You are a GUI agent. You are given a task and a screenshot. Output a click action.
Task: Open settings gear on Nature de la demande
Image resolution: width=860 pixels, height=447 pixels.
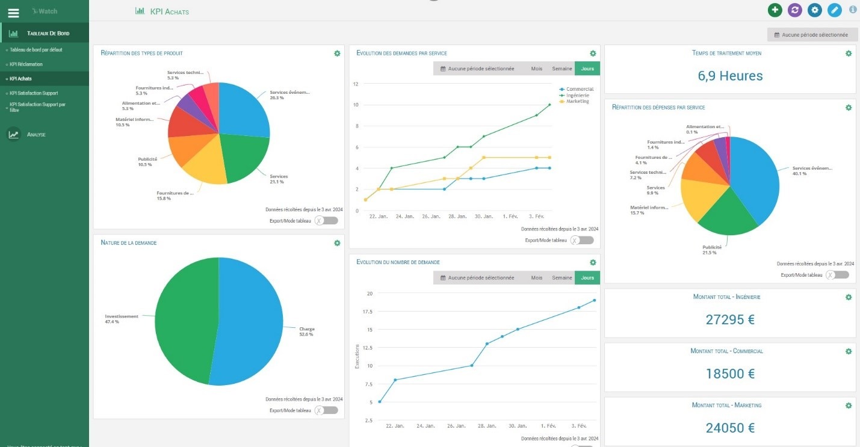[338, 243]
